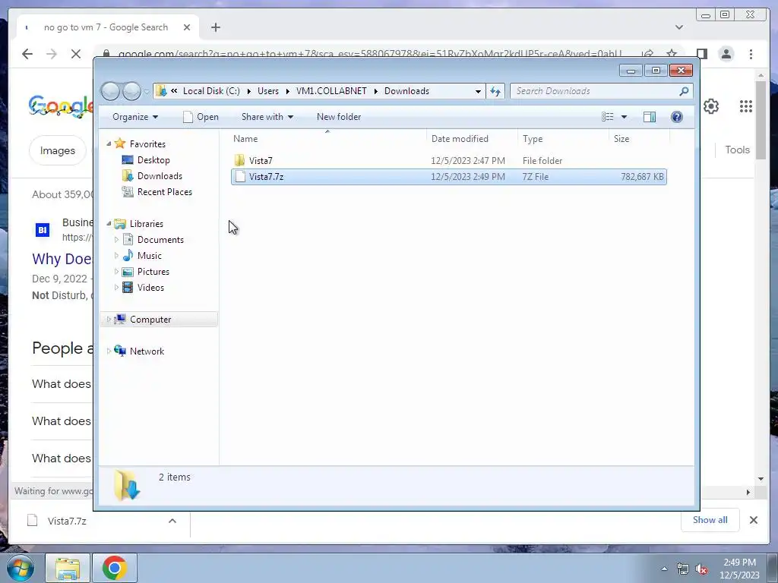Open a new Chrome tab
Screen dimensions: 778x583
(215, 27)
